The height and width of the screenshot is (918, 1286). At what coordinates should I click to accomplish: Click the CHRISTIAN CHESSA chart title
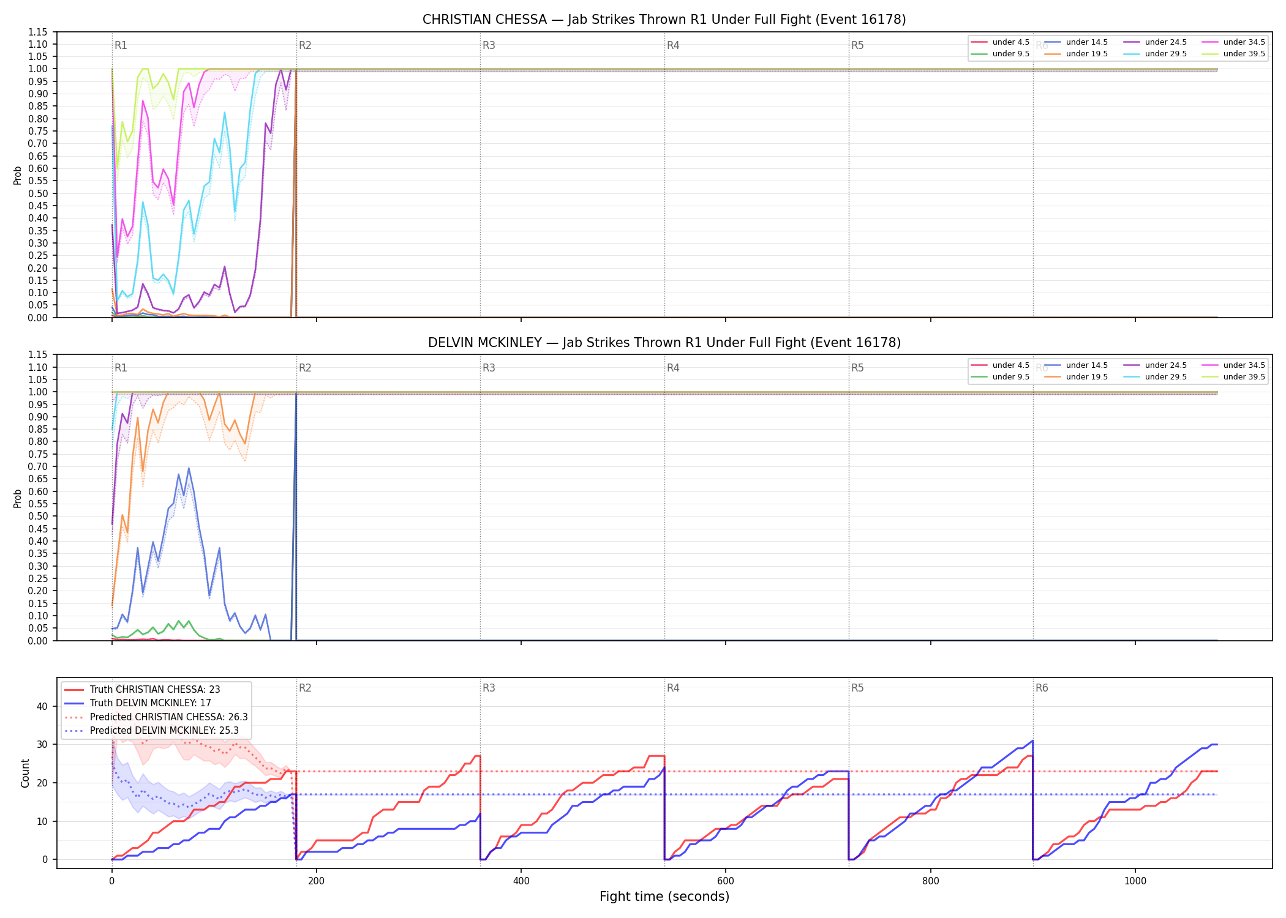pyautogui.click(x=664, y=20)
